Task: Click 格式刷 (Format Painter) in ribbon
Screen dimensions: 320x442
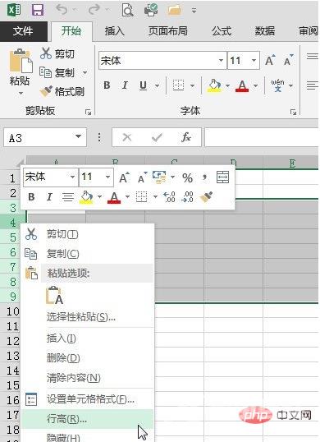Action: click(62, 91)
